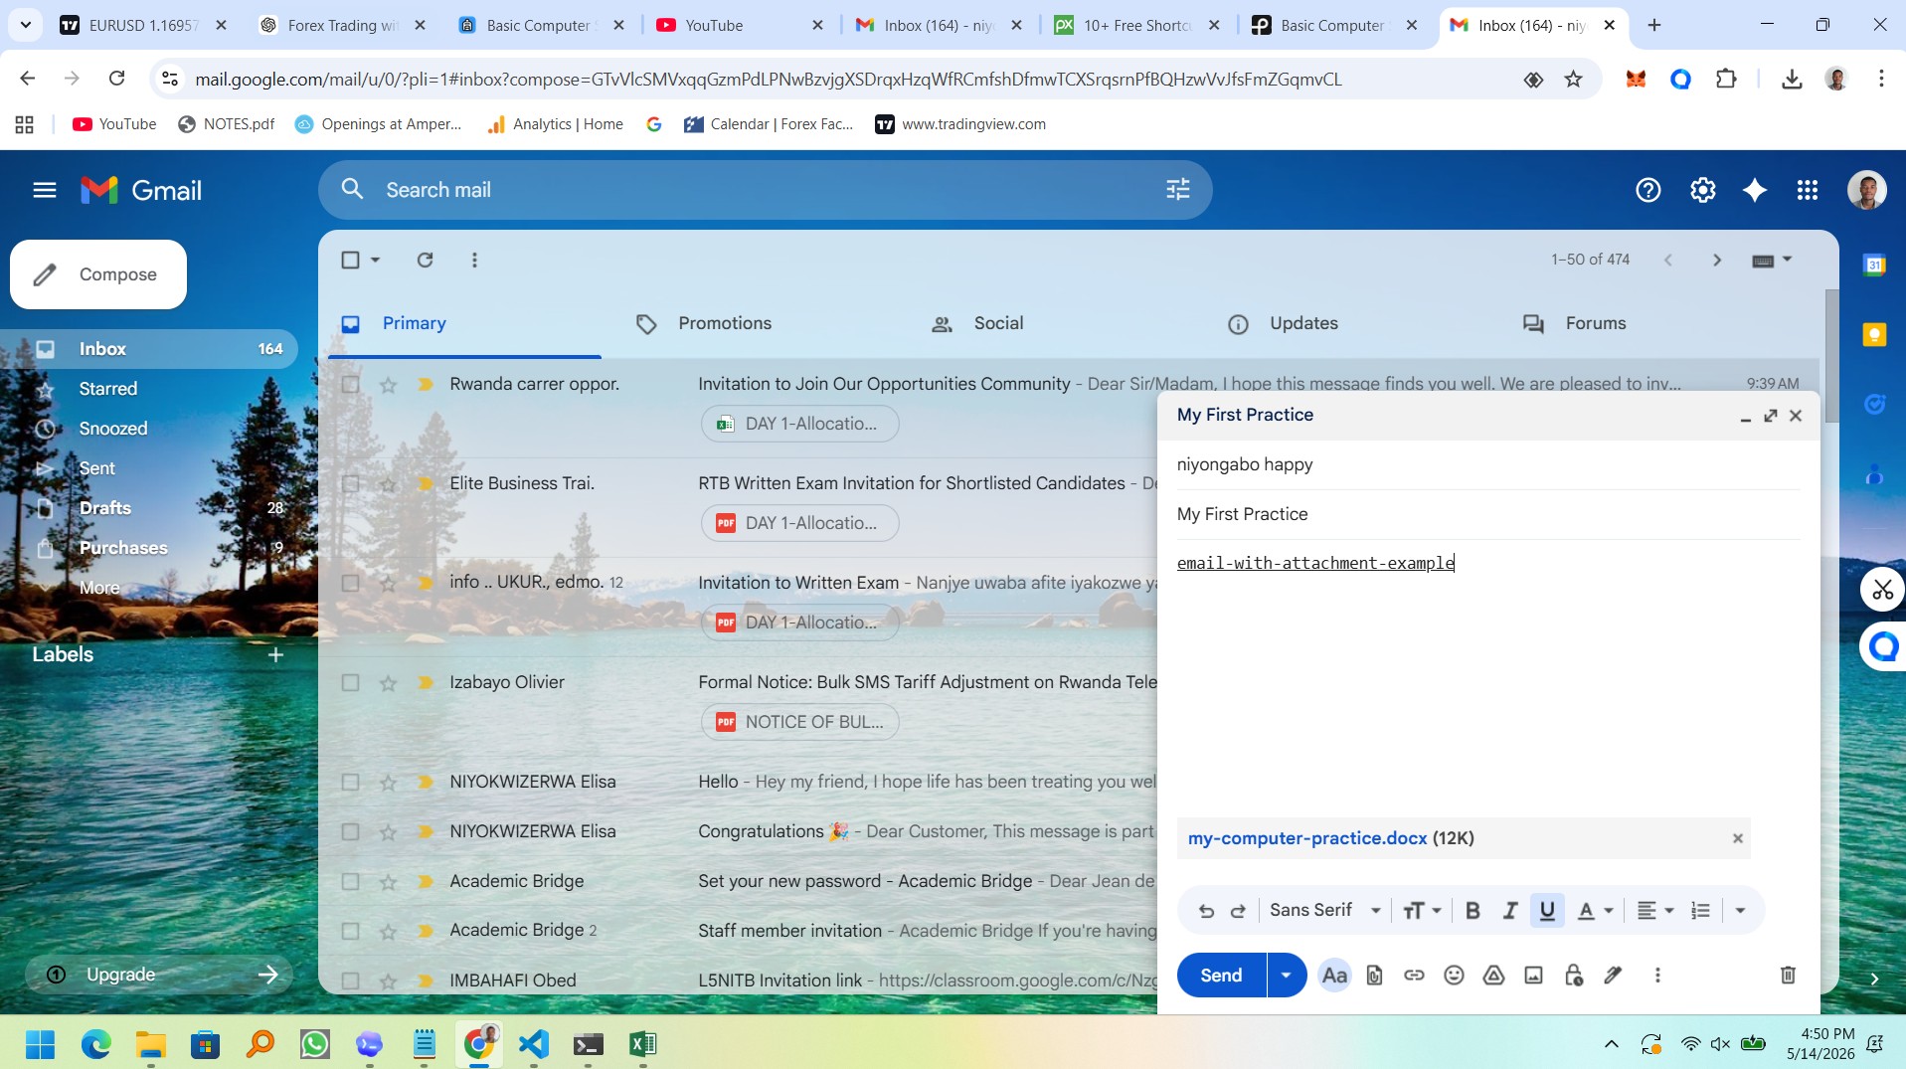Open the text color picker

[x=1594, y=911]
